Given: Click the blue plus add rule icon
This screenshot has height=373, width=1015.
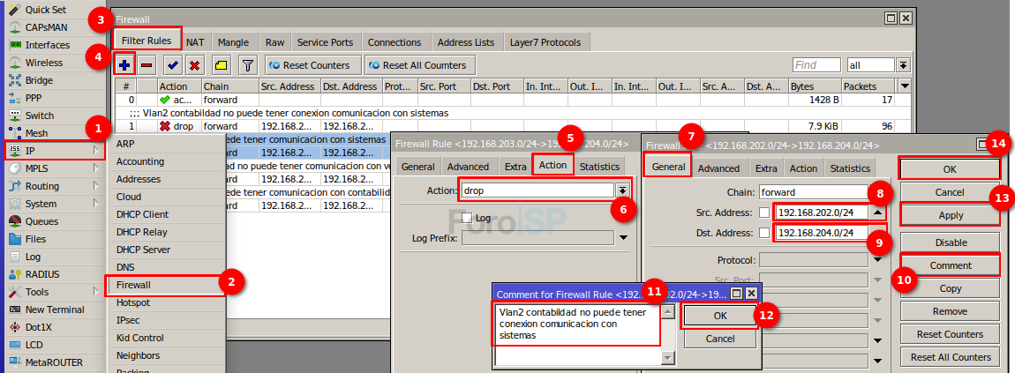Looking at the screenshot, I should pyautogui.click(x=124, y=64).
